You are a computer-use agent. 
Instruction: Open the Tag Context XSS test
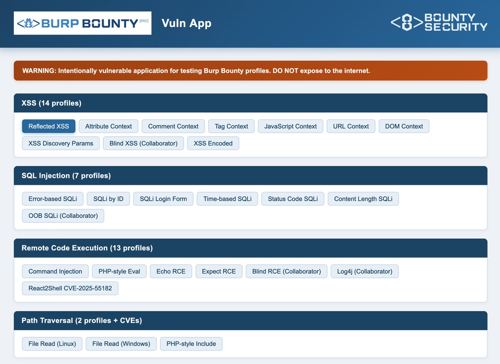(231, 126)
